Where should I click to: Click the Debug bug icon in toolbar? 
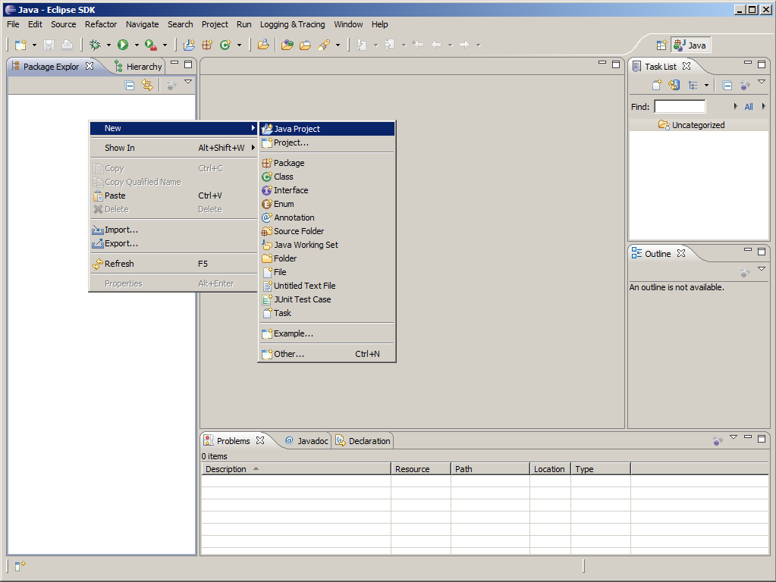point(95,45)
